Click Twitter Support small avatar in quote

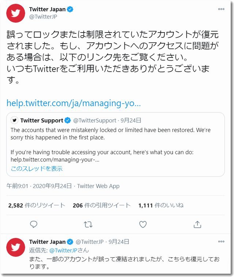click(15, 120)
